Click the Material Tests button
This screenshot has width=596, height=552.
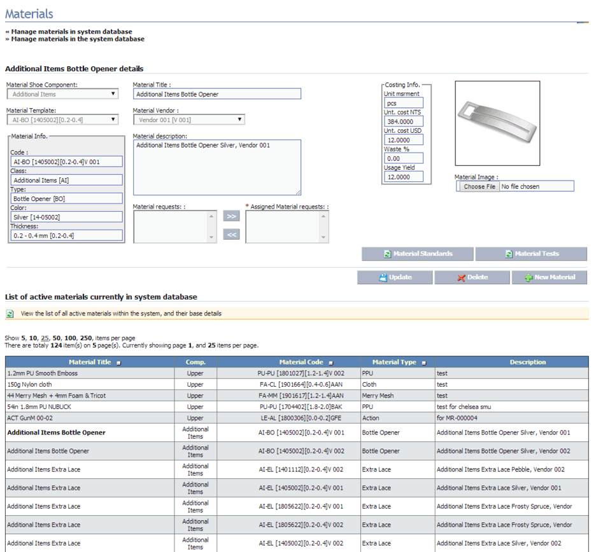(x=531, y=254)
